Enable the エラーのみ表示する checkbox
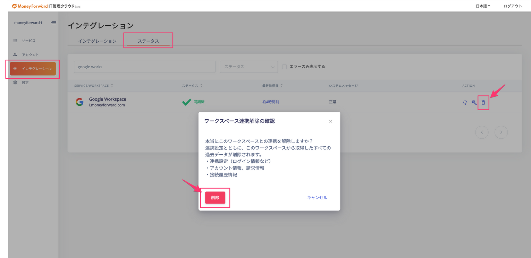Image resolution: width=531 pixels, height=258 pixels. (x=284, y=67)
